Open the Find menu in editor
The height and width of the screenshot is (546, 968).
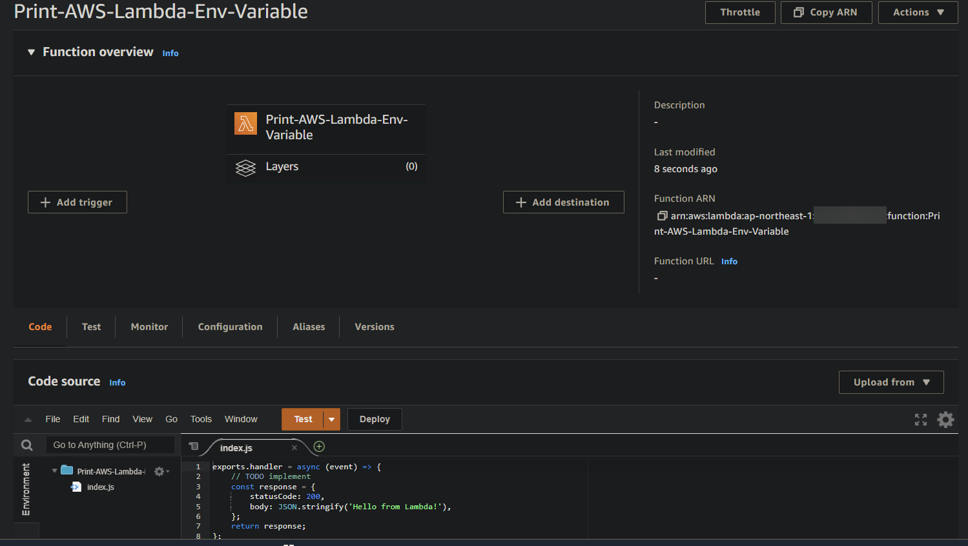110,419
